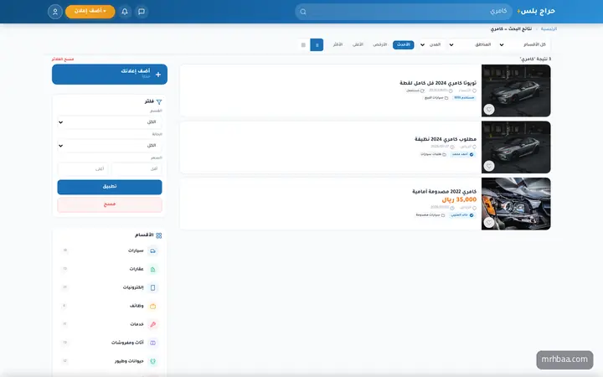Click the خدمات wrench category icon

point(152,324)
